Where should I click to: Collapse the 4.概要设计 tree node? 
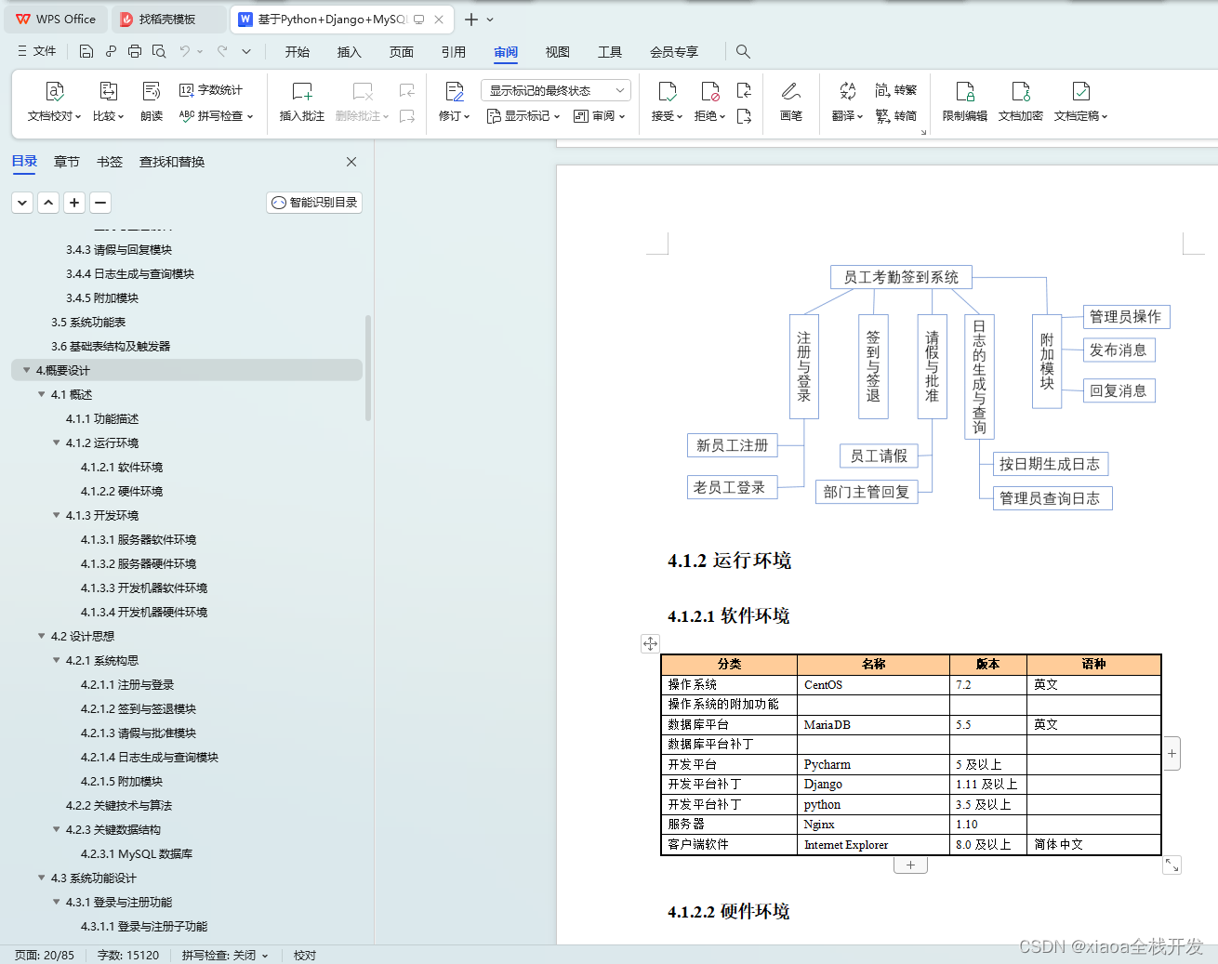pos(25,370)
